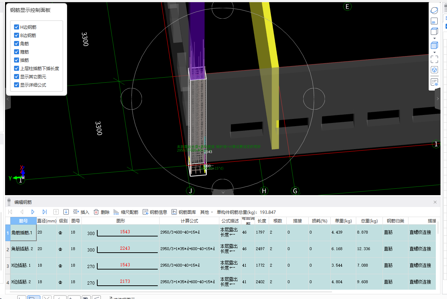
Task: Close the 编辑钢筋 panel
Action: click(435, 202)
